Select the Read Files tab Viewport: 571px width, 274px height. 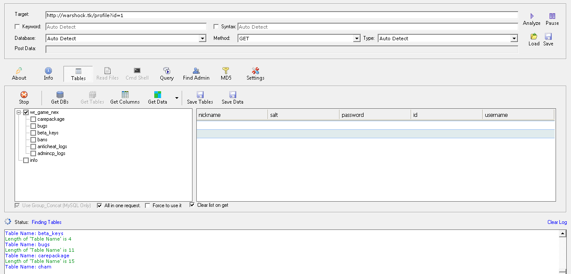108,74
